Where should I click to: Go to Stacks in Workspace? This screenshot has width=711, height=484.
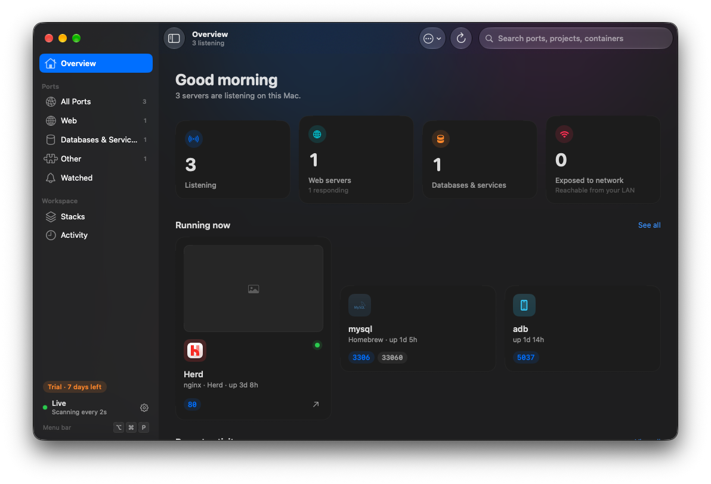[x=96, y=216]
